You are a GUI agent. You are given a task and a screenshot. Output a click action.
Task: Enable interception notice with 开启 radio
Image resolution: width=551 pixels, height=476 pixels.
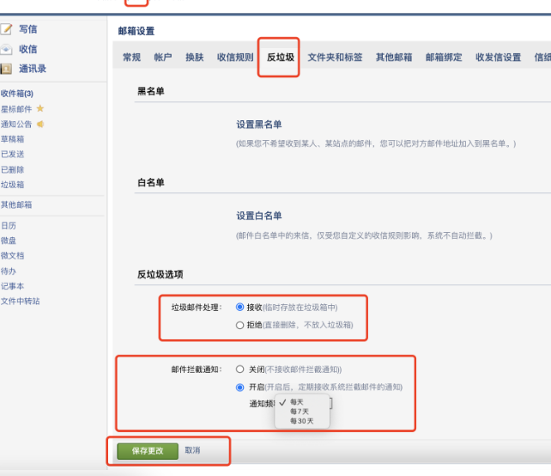239,388
